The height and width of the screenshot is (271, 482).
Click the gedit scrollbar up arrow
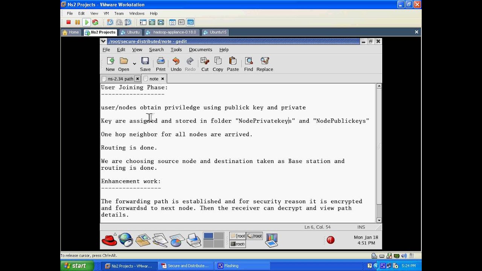379,86
